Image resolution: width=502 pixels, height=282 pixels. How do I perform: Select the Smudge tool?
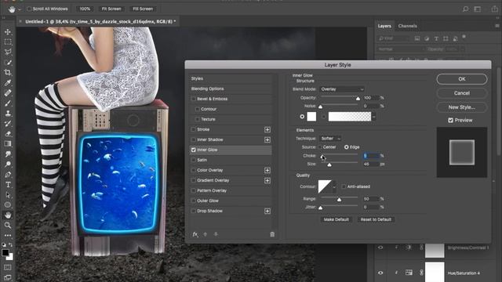pos(8,154)
